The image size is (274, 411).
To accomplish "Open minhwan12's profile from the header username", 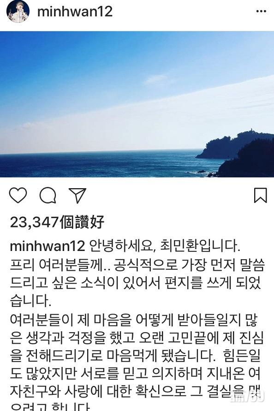I will [75, 12].
